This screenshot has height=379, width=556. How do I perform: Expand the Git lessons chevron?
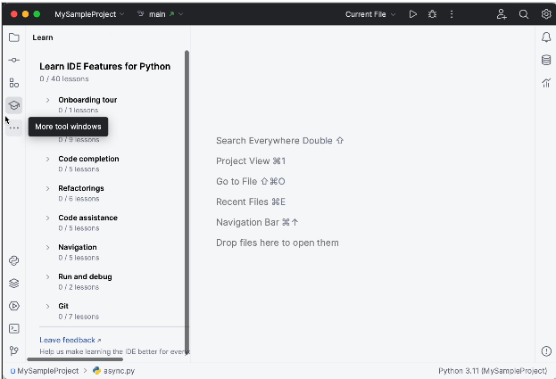pos(47,306)
